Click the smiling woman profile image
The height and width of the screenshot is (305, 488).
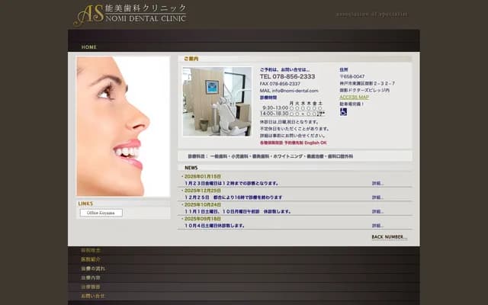pos(124,127)
